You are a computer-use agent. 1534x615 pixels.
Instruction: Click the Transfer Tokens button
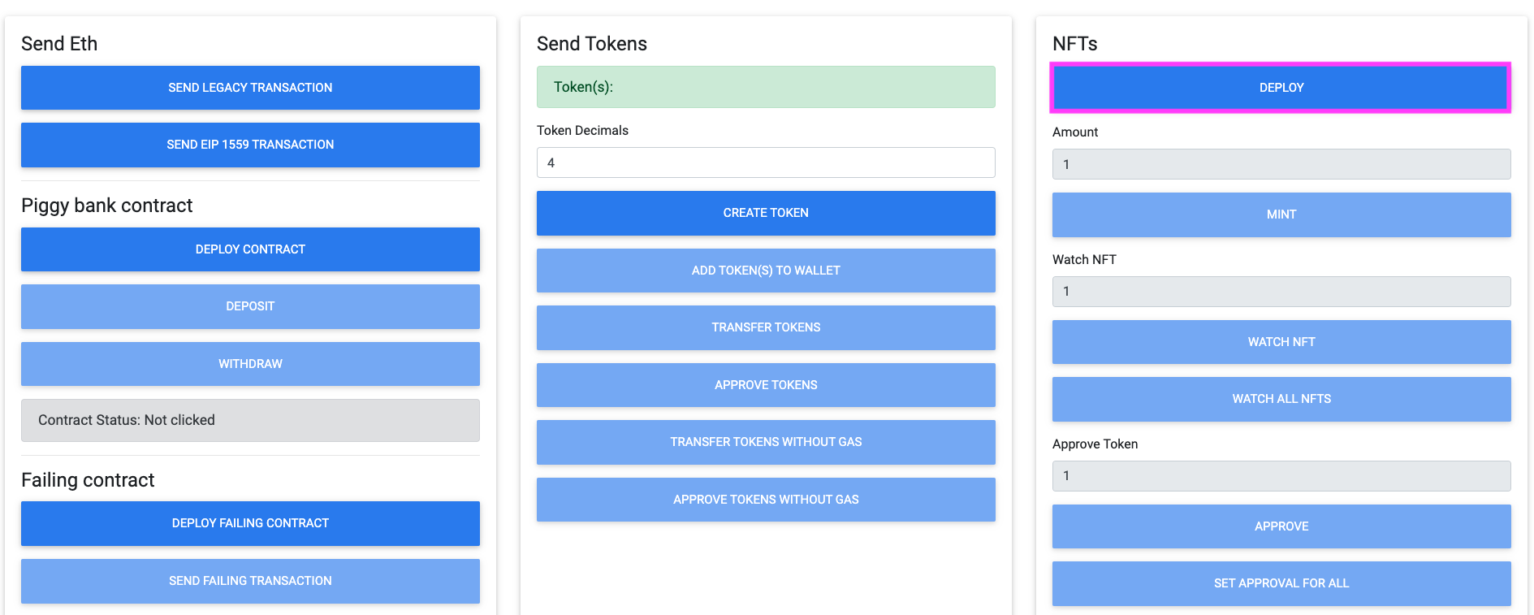[766, 327]
